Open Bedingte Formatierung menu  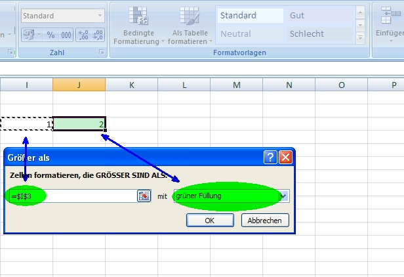point(138,26)
